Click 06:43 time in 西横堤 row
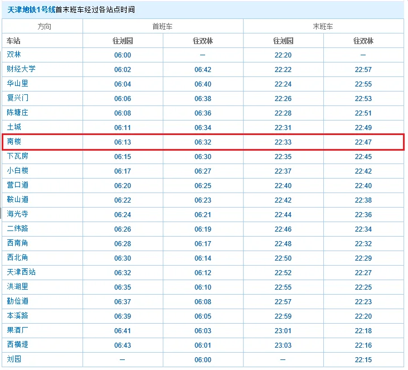Viewport: 408px width, 370px height. click(x=123, y=345)
